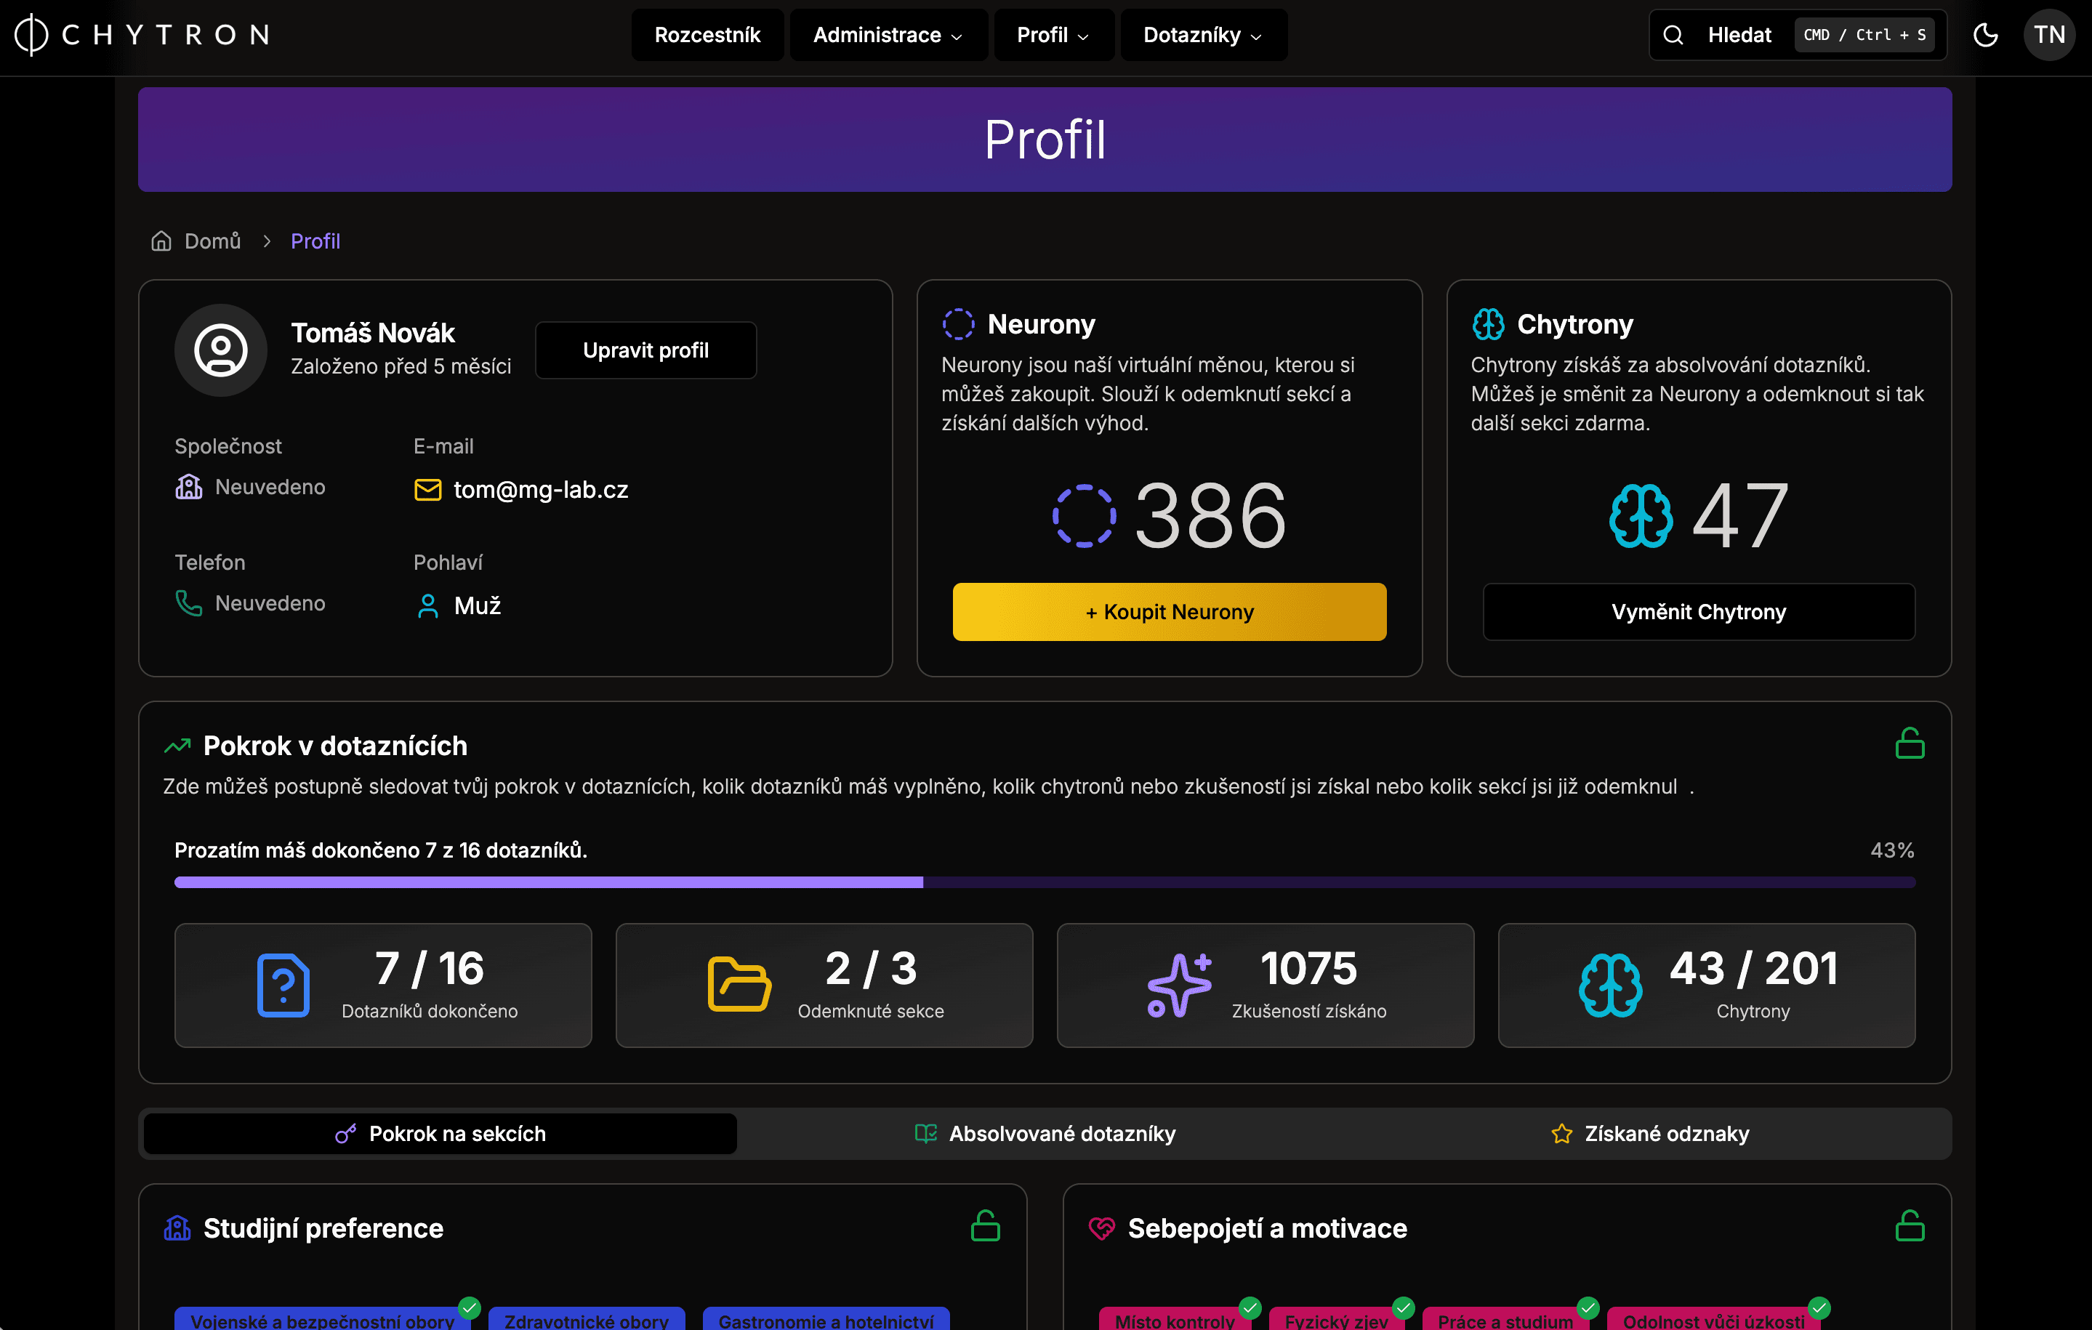The width and height of the screenshot is (2092, 1330).
Task: Toggle dark mode with the moon icon
Action: click(1985, 35)
